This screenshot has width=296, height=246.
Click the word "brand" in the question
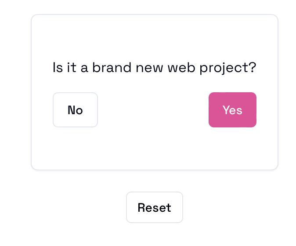pyautogui.click(x=110, y=69)
